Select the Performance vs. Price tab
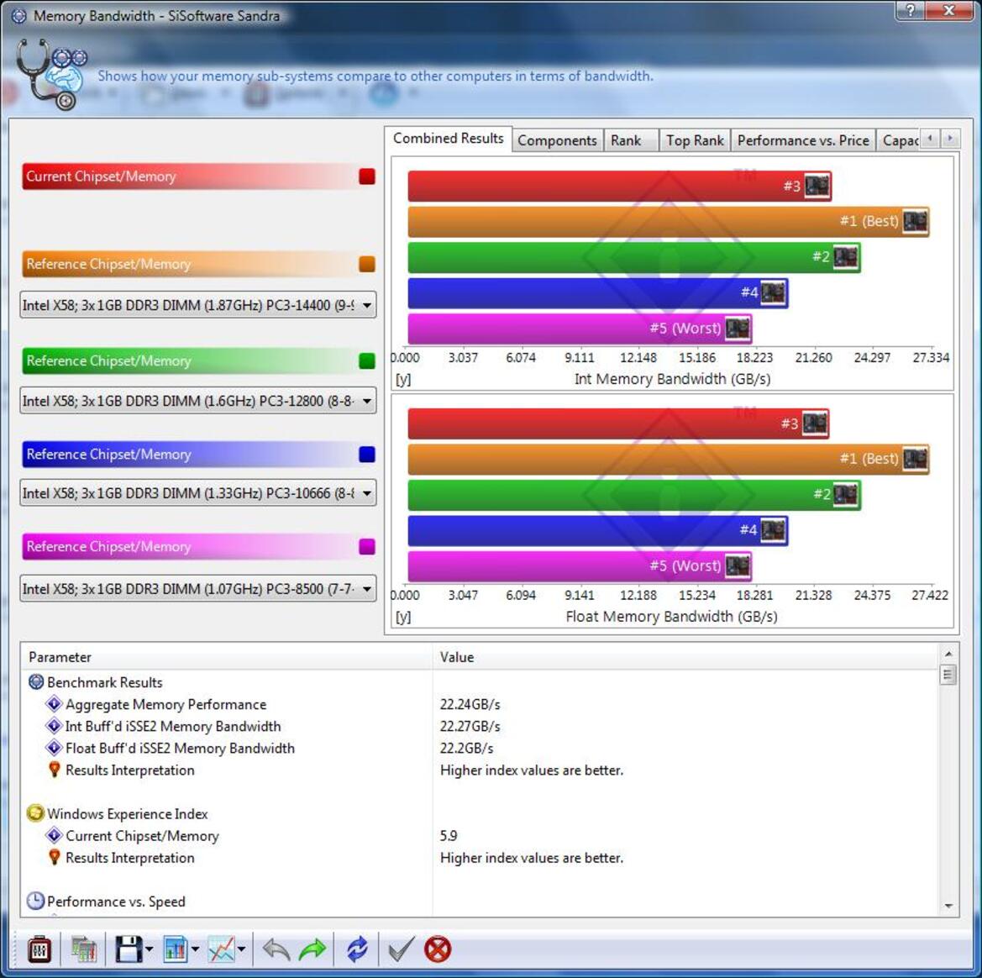This screenshot has height=978, width=982. point(804,140)
